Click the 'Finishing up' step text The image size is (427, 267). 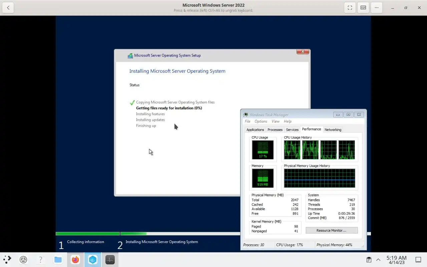146,126
